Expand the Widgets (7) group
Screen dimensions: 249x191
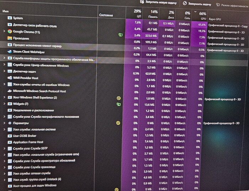pyautogui.click(x=4, y=104)
